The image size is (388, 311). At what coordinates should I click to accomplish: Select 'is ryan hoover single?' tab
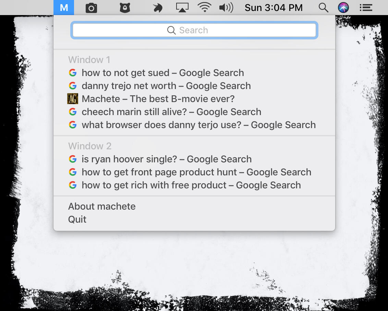coord(167,159)
